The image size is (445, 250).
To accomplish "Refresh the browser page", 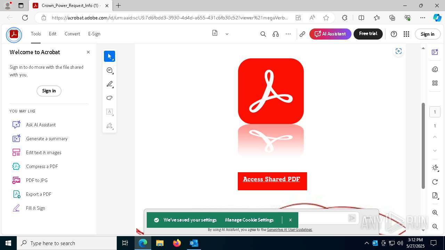I will pyautogui.click(x=25, y=18).
